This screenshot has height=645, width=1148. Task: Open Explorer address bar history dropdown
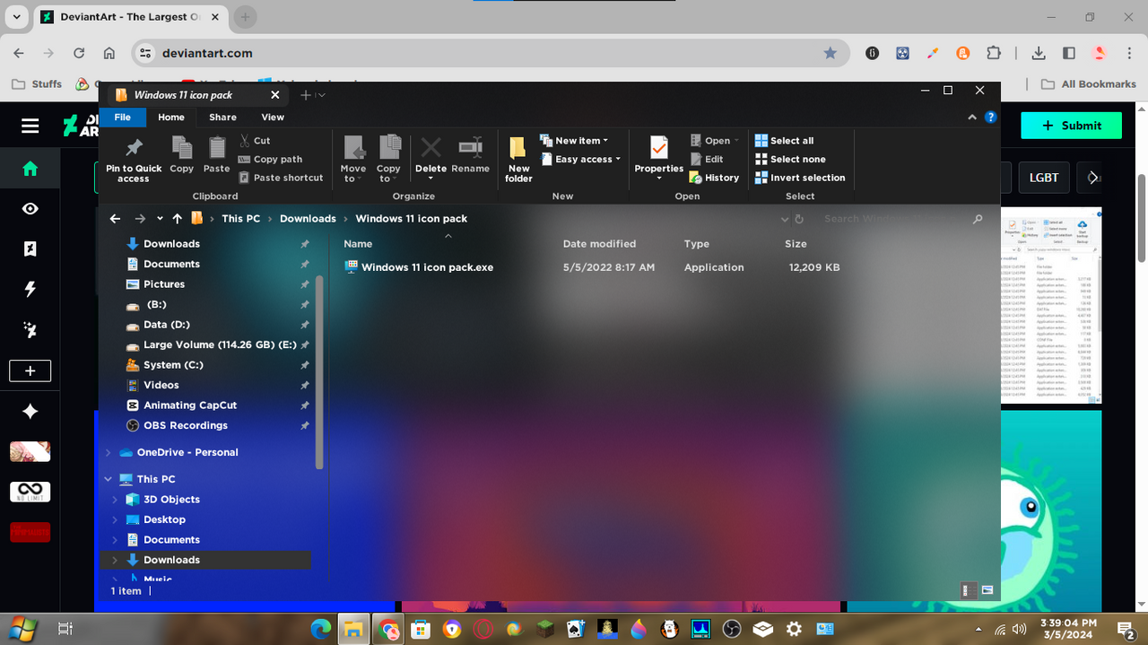(785, 219)
